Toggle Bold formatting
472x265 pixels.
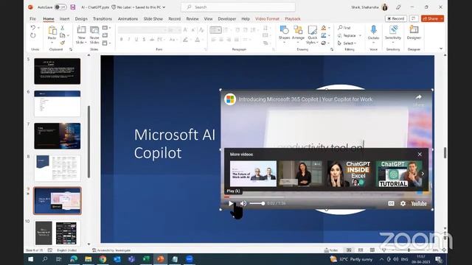121,39
